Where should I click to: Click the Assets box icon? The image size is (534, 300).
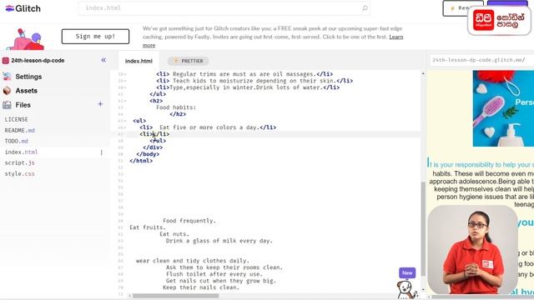pos(7,91)
